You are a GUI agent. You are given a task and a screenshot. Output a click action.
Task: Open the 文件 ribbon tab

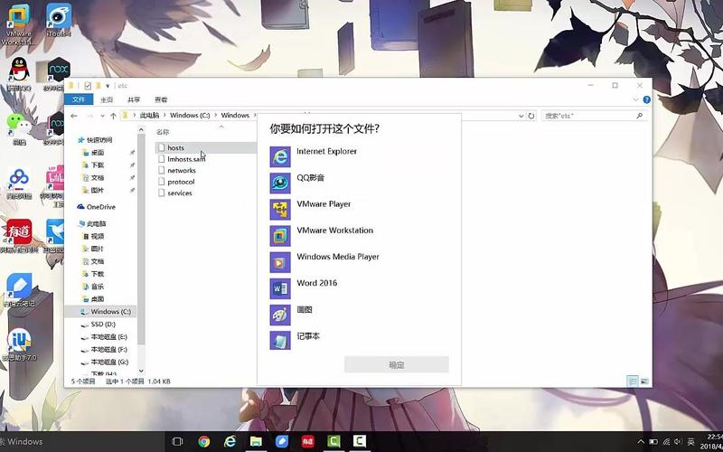(79, 99)
